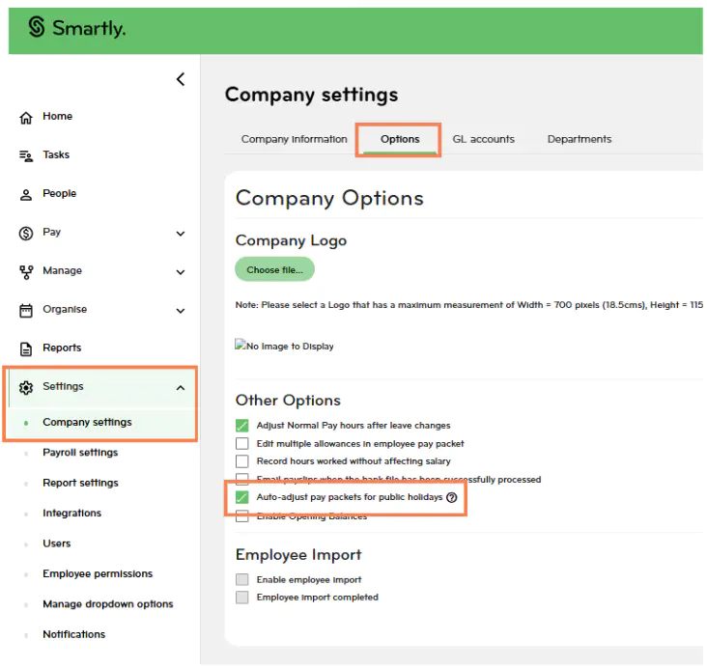Toggle Enable Opening Balances checkbox
This screenshot has width=707, height=668.
(x=242, y=517)
